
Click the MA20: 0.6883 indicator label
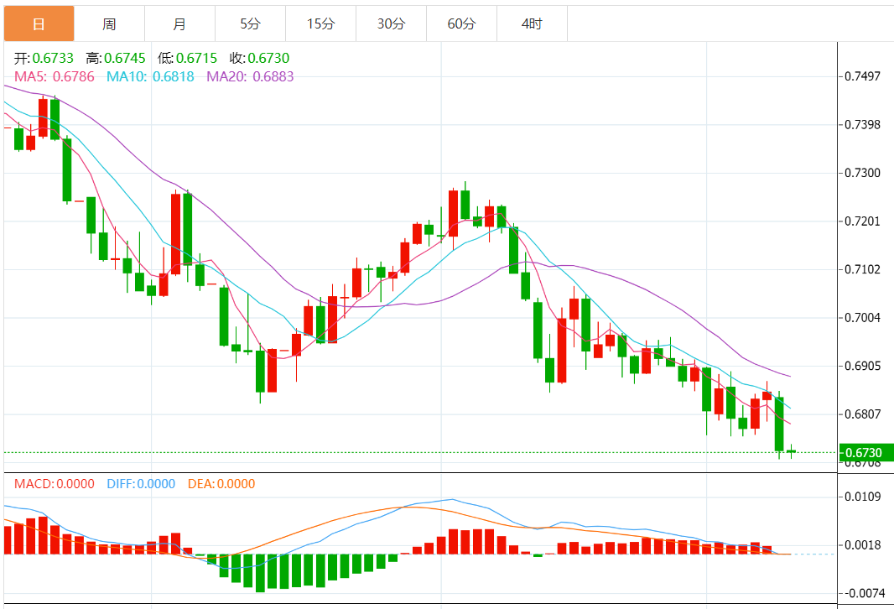click(x=250, y=76)
